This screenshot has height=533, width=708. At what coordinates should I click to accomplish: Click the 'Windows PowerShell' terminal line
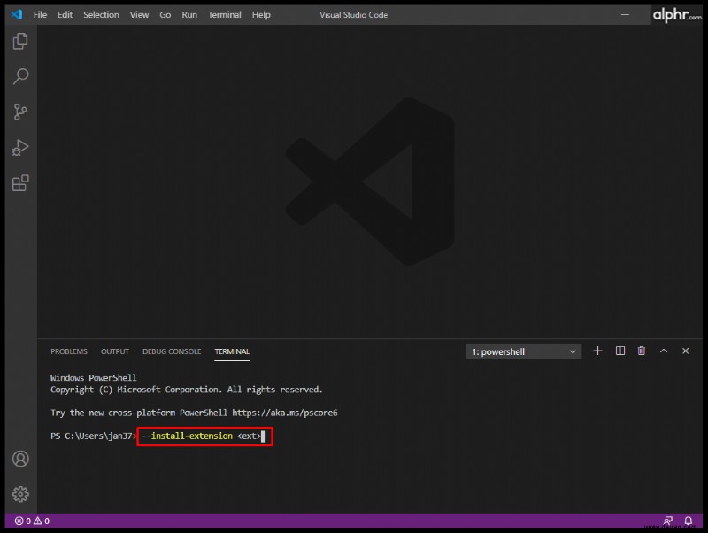(94, 378)
